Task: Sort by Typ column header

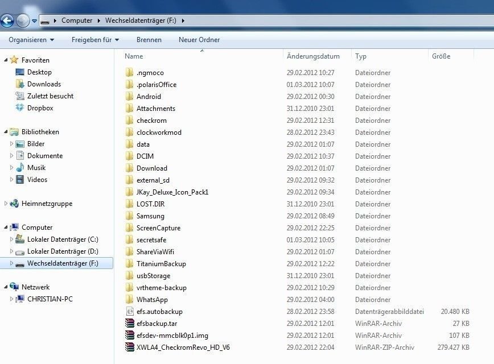Action: 361,56
